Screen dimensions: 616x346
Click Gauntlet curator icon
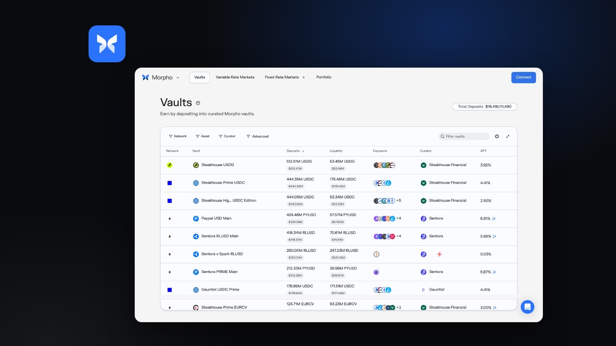point(423,290)
